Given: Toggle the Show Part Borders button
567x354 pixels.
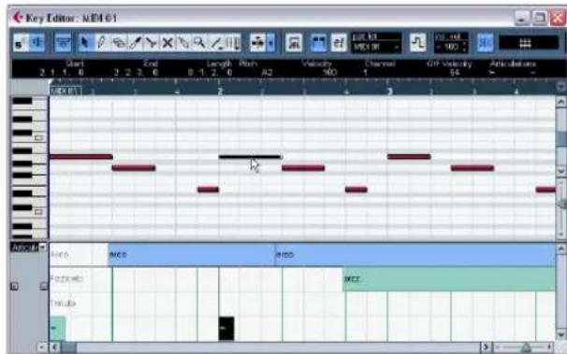Looking at the screenshot, I should coord(318,43).
